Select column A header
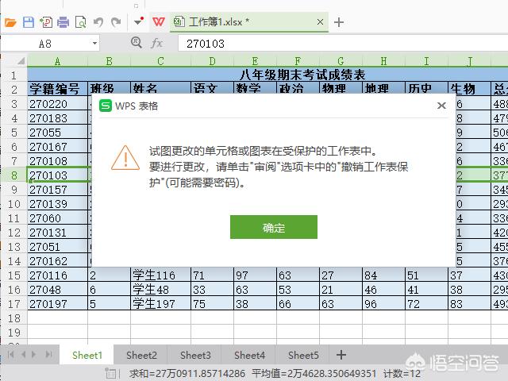508x381 pixels. [57, 61]
